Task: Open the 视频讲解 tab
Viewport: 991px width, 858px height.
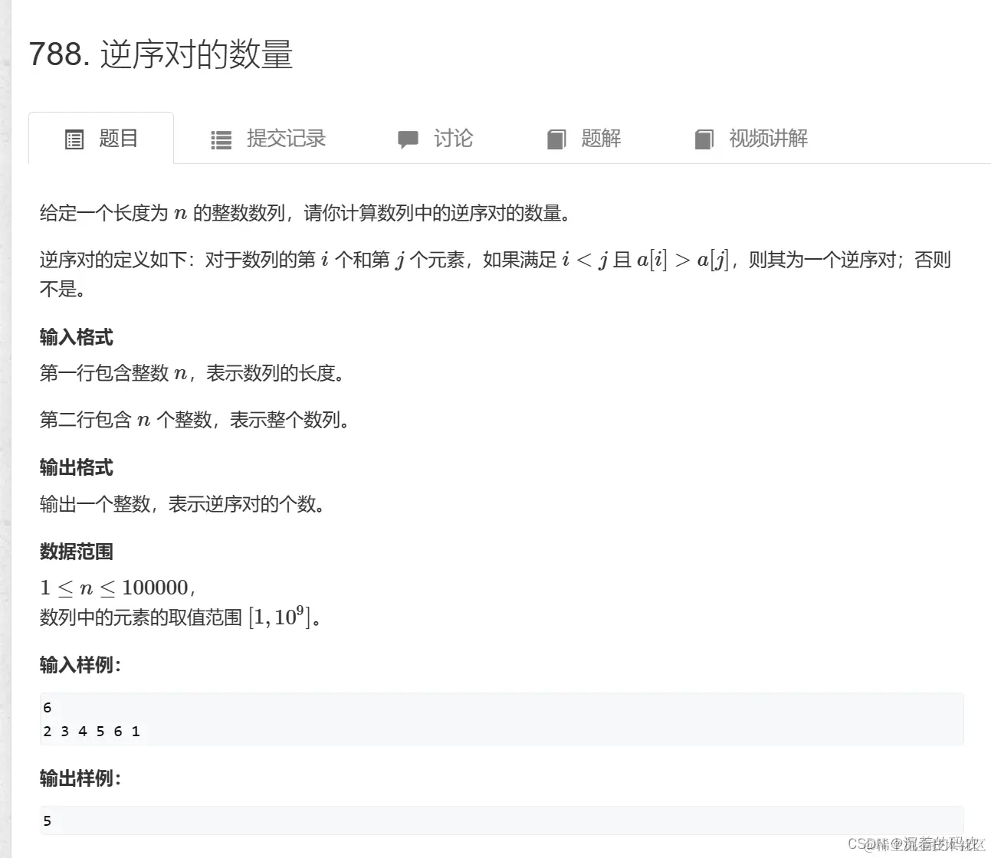Action: pyautogui.click(x=767, y=139)
